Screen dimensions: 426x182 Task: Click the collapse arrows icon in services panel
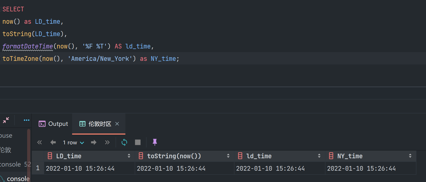point(6,120)
